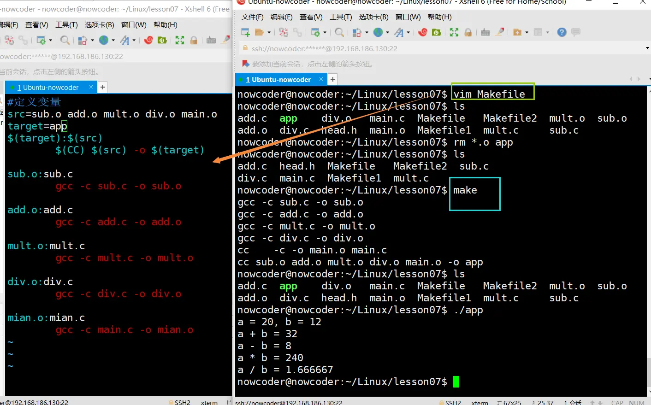Image resolution: width=651 pixels, height=405 pixels.
Task: Open 文件(F) menu in right window
Action: coord(252,17)
